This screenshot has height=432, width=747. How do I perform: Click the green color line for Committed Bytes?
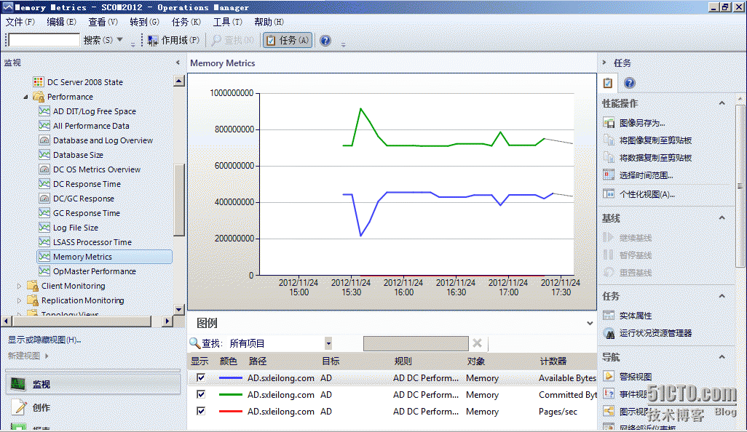pos(231,394)
